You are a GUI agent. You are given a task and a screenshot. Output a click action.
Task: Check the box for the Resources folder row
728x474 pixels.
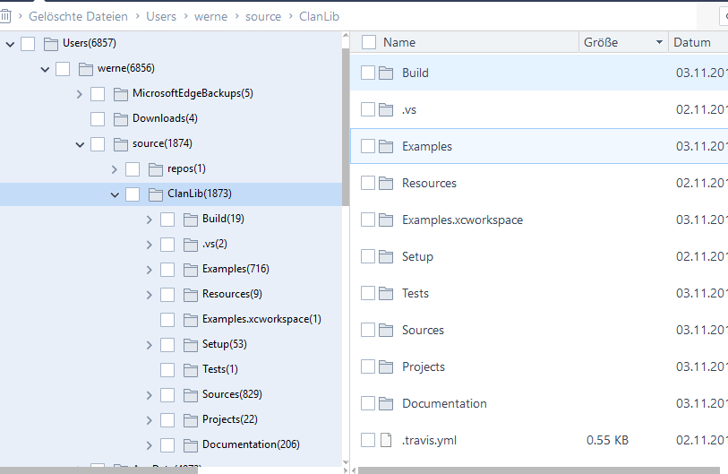point(368,183)
